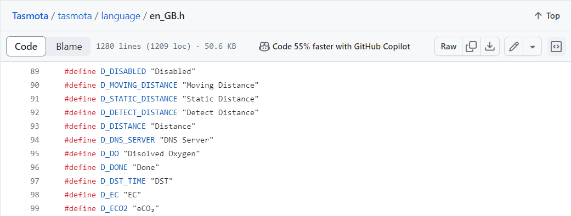
Task: Open the tasmota folder breadcrumb
Action: (75, 16)
